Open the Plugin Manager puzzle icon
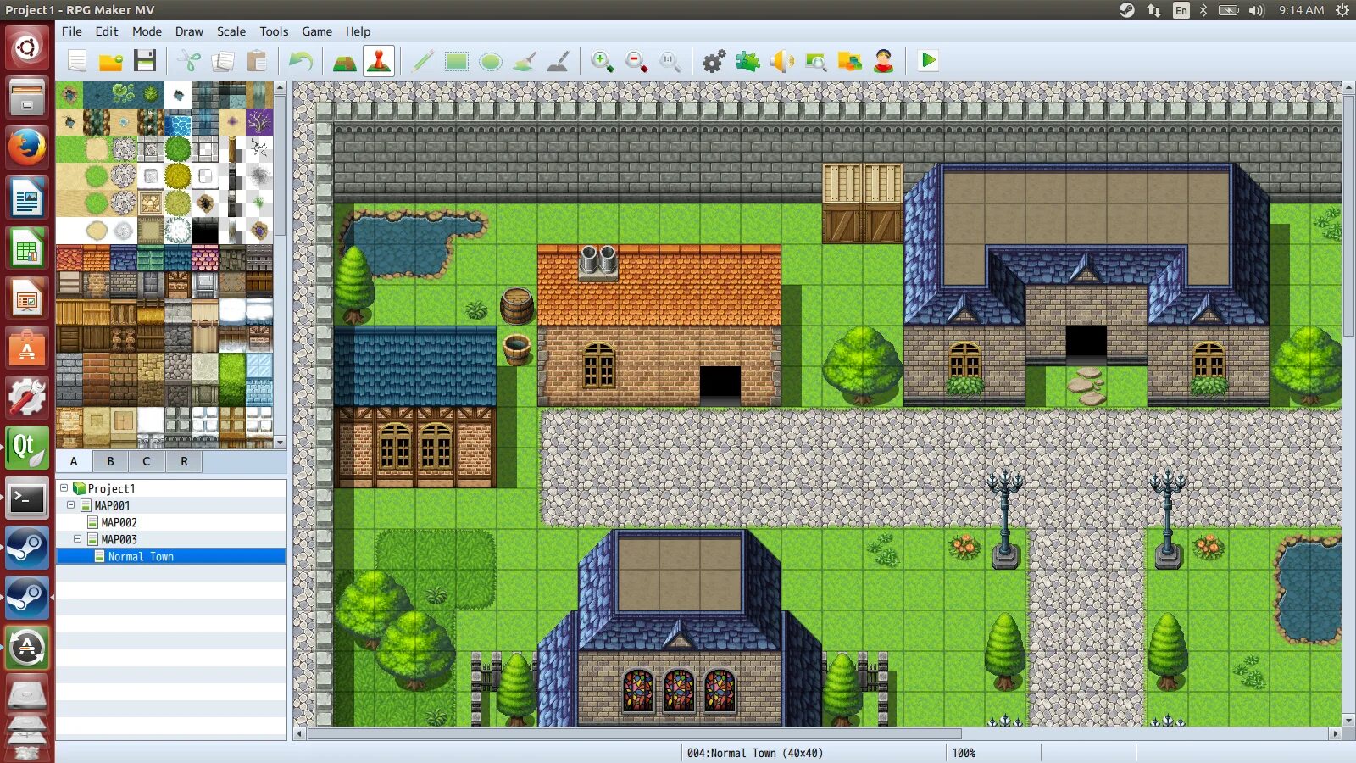Viewport: 1356px width, 763px height. pyautogui.click(x=748, y=61)
